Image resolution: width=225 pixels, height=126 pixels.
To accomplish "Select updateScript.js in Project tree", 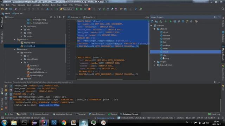I will [x=35, y=76].
